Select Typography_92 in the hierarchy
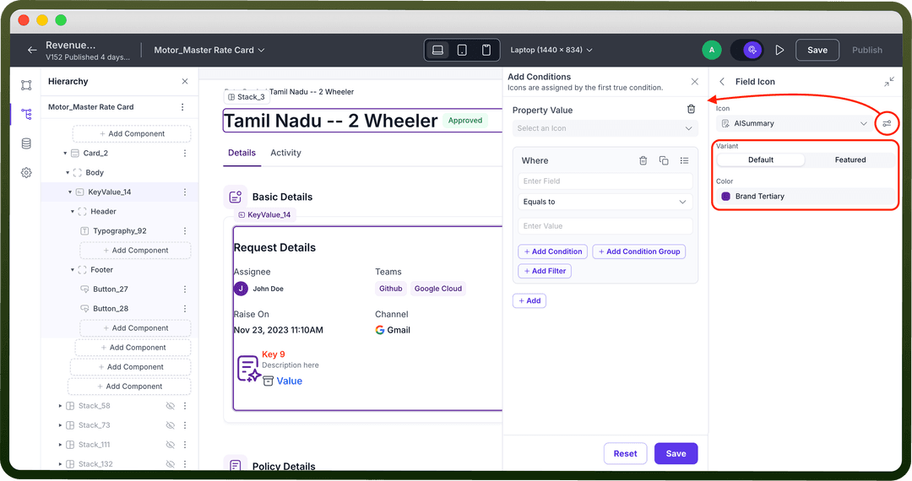 pyautogui.click(x=120, y=231)
